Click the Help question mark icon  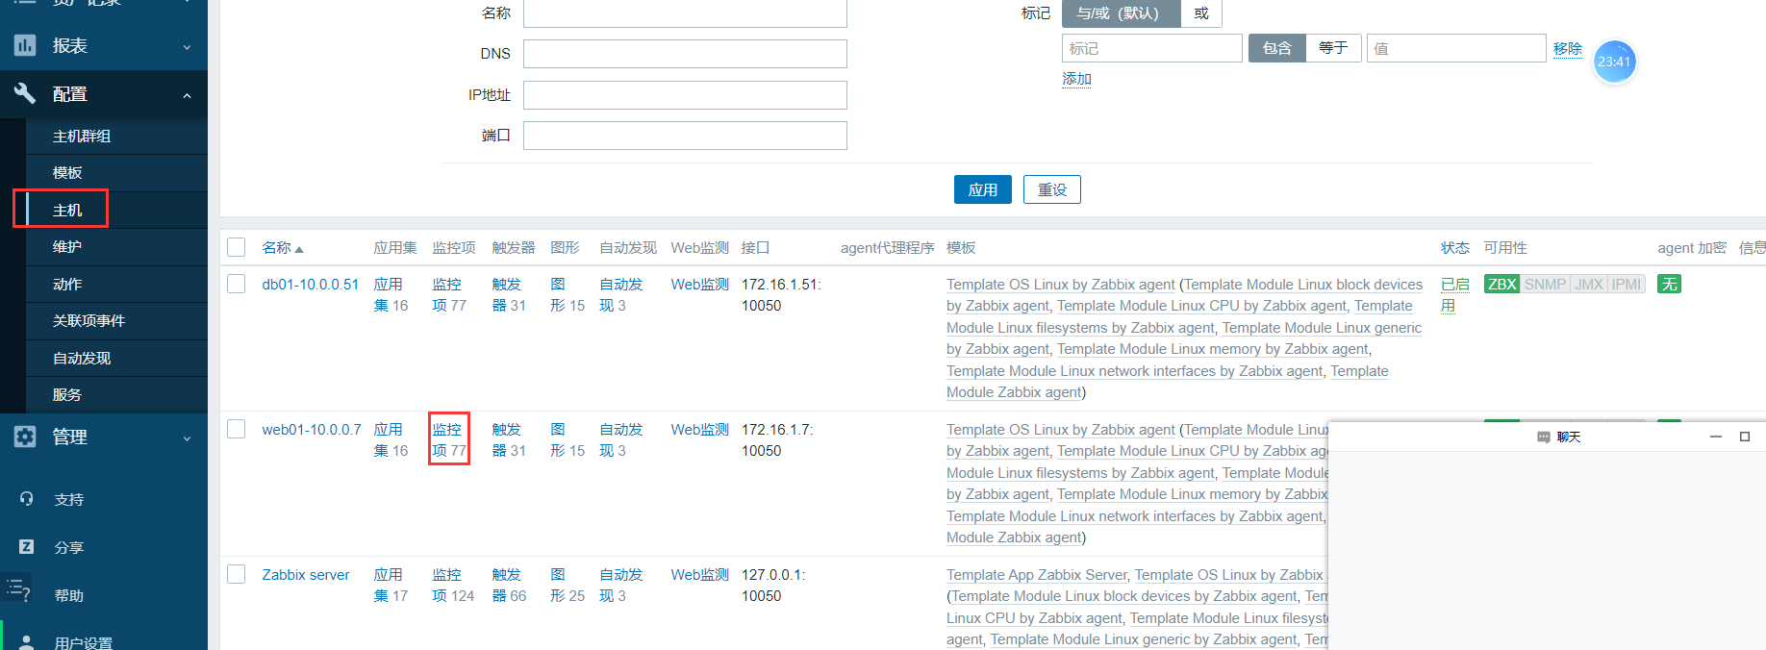[19, 589]
